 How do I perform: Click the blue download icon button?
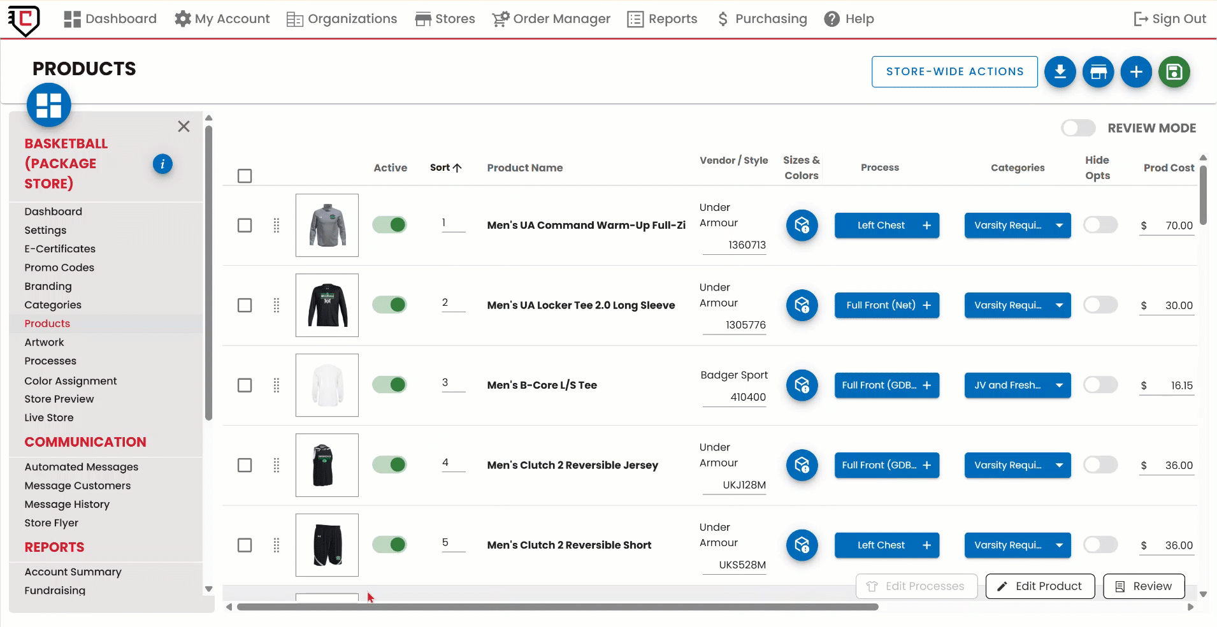pos(1060,72)
